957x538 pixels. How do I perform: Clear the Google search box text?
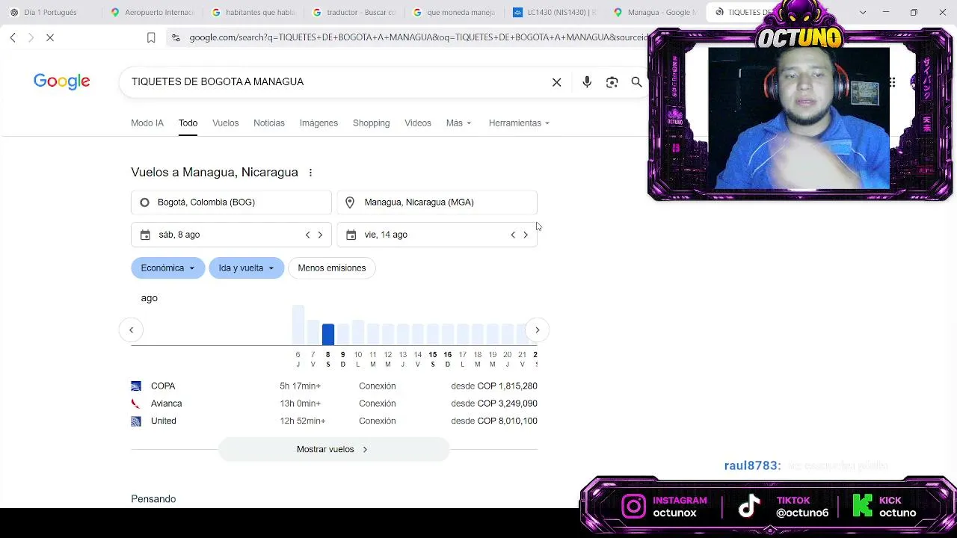[x=556, y=82]
